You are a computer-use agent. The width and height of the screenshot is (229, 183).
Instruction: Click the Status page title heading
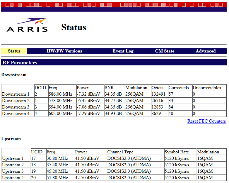[74, 28]
